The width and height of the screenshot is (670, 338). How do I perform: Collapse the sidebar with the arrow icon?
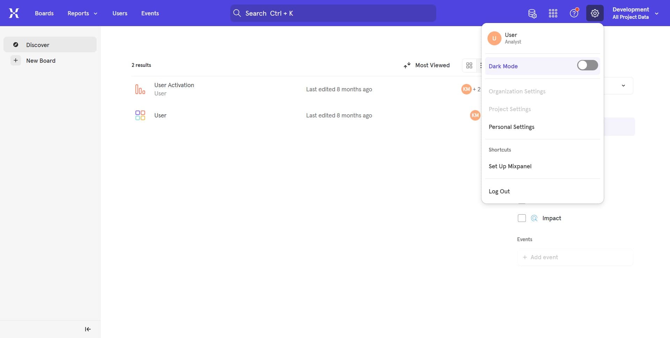88,329
